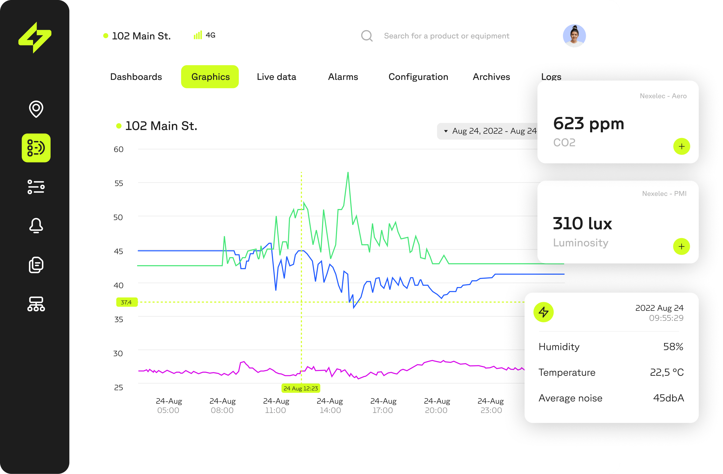
Task: Click the 4G signal strength icon
Action: point(197,35)
